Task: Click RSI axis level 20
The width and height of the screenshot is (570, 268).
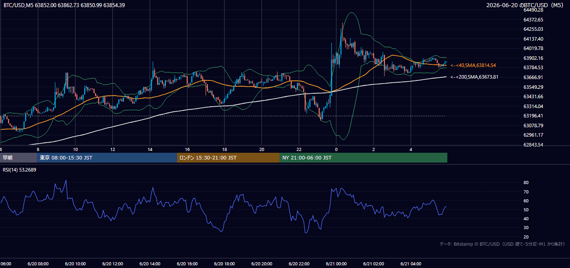Action: point(526,237)
